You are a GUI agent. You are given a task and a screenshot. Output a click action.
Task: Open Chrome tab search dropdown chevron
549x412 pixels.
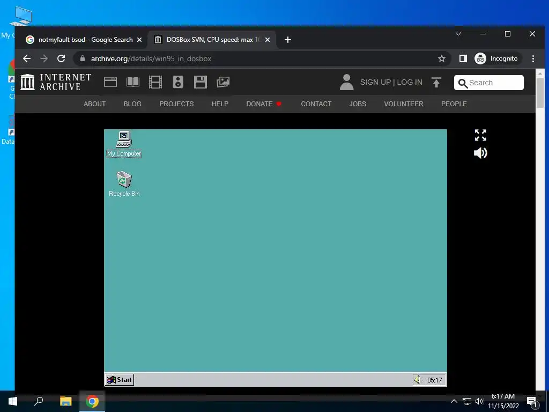[458, 34]
